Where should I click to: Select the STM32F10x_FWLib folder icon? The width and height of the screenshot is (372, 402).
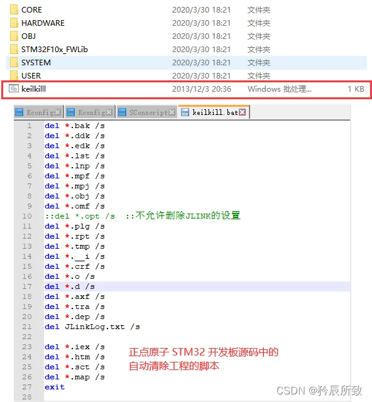(14, 49)
